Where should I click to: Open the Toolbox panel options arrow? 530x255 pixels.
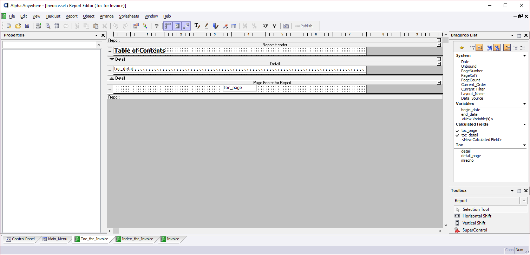point(512,191)
